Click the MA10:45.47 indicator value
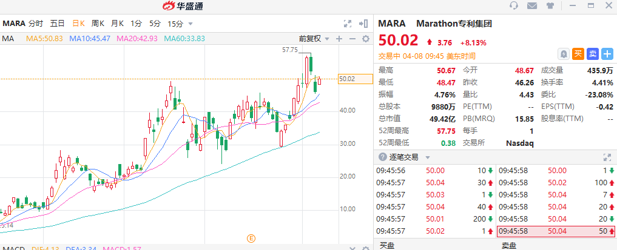 pos(90,39)
